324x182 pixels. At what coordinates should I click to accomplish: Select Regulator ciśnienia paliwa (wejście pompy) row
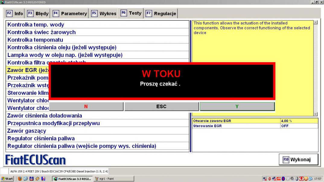pyautogui.click(x=97, y=146)
